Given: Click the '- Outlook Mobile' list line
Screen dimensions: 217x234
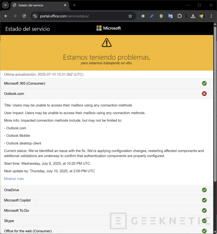Looking at the screenshot, I should point(17,136).
